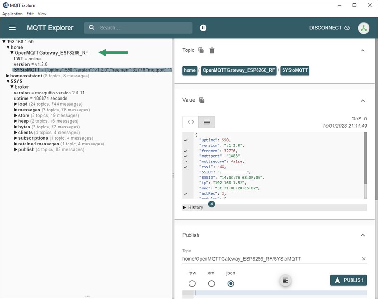The width and height of the screenshot is (378, 299).
Task: Pause topic updates with the pause button
Action: pos(203,28)
